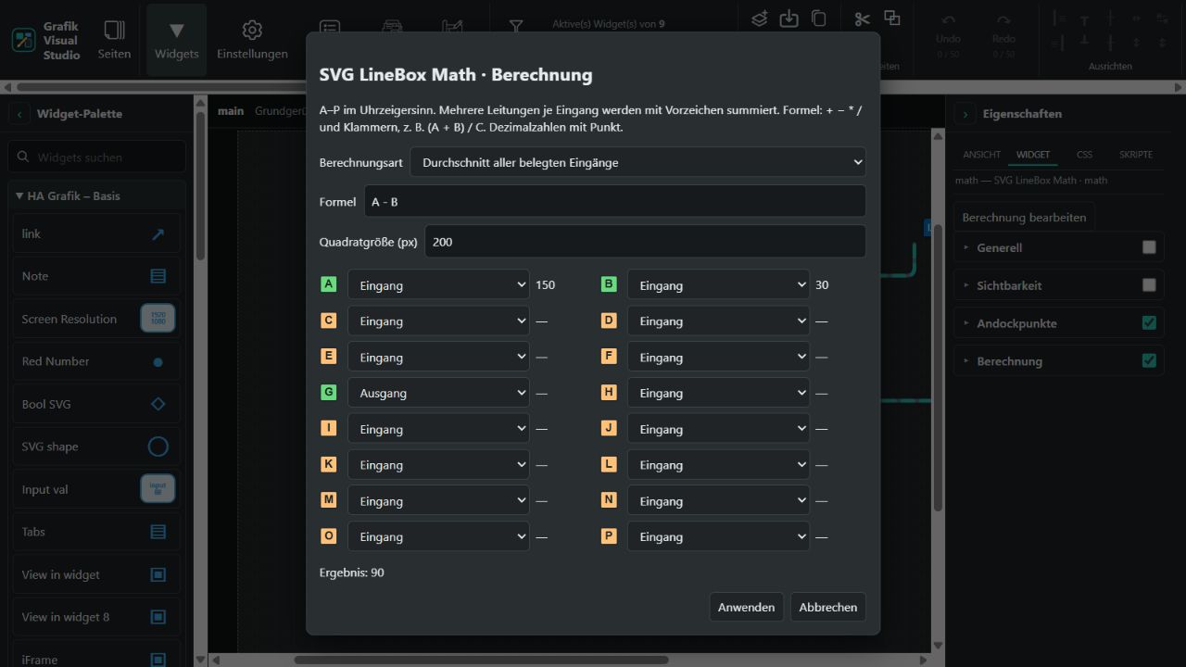Viewport: 1186px width, 667px height.
Task: Click Berechnung bearbeiten button
Action: coord(1024,218)
